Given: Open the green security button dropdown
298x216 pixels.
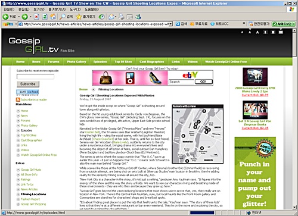Looking at the screenshot, I should [294, 24].
